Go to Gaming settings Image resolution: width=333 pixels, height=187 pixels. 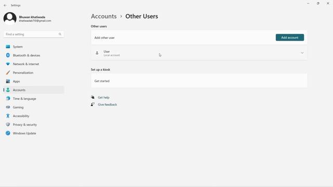point(33,108)
